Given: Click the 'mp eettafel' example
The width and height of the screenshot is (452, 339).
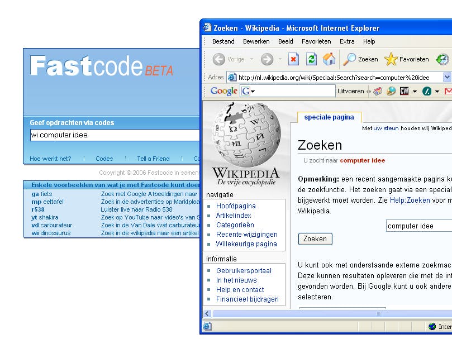Looking at the screenshot, I should (x=47, y=202).
